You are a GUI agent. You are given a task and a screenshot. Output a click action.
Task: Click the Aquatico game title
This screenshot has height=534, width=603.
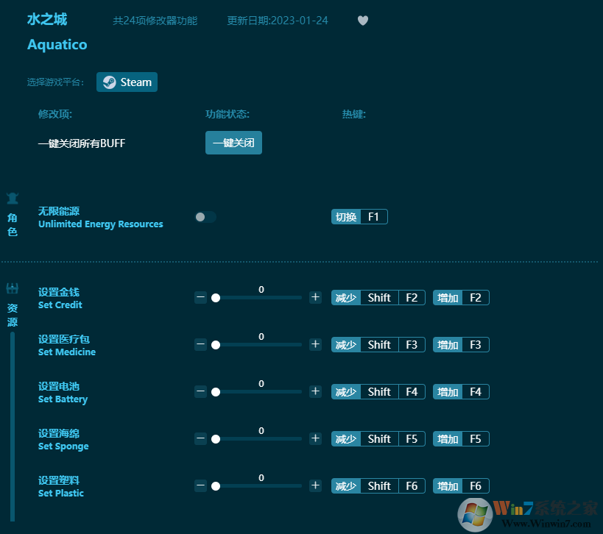coord(57,45)
